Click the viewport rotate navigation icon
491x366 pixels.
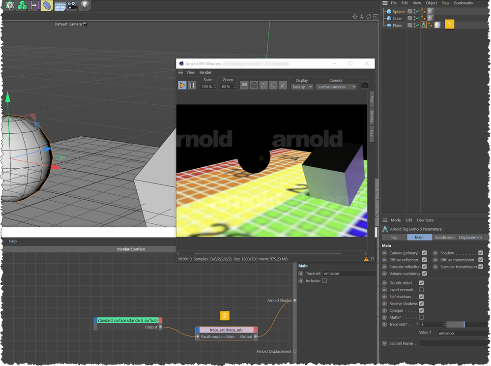point(369,17)
